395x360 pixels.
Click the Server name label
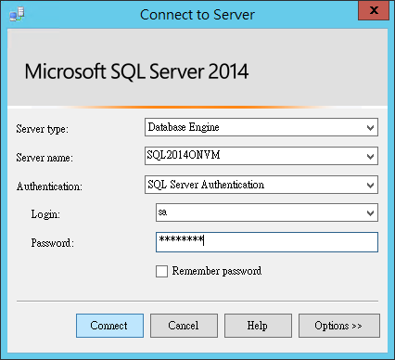(45, 158)
